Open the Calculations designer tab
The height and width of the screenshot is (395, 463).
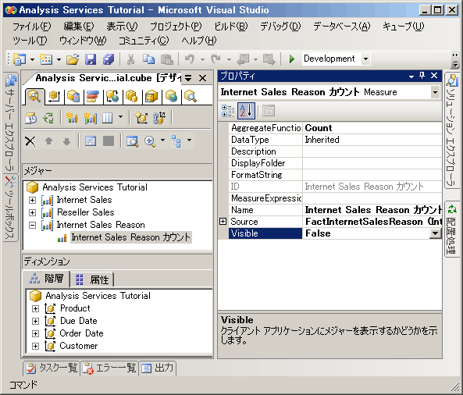coord(73,96)
